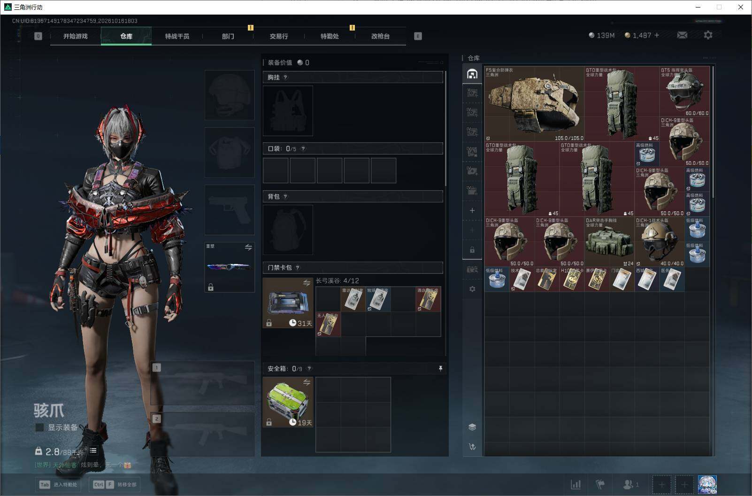Swap the safe box container
This screenshot has height=496, width=752.
coord(307,382)
